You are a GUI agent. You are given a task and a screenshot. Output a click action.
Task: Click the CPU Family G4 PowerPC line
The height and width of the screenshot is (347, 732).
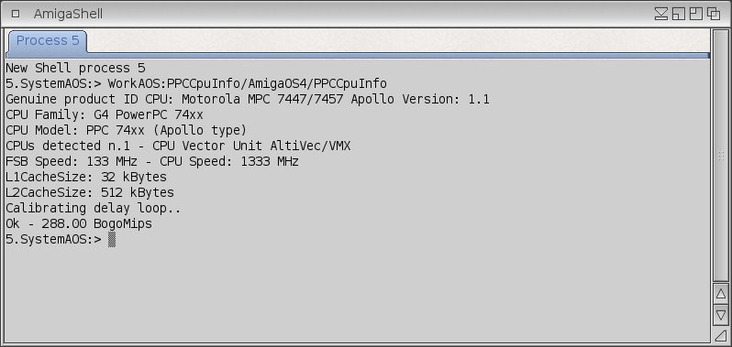[x=105, y=114]
